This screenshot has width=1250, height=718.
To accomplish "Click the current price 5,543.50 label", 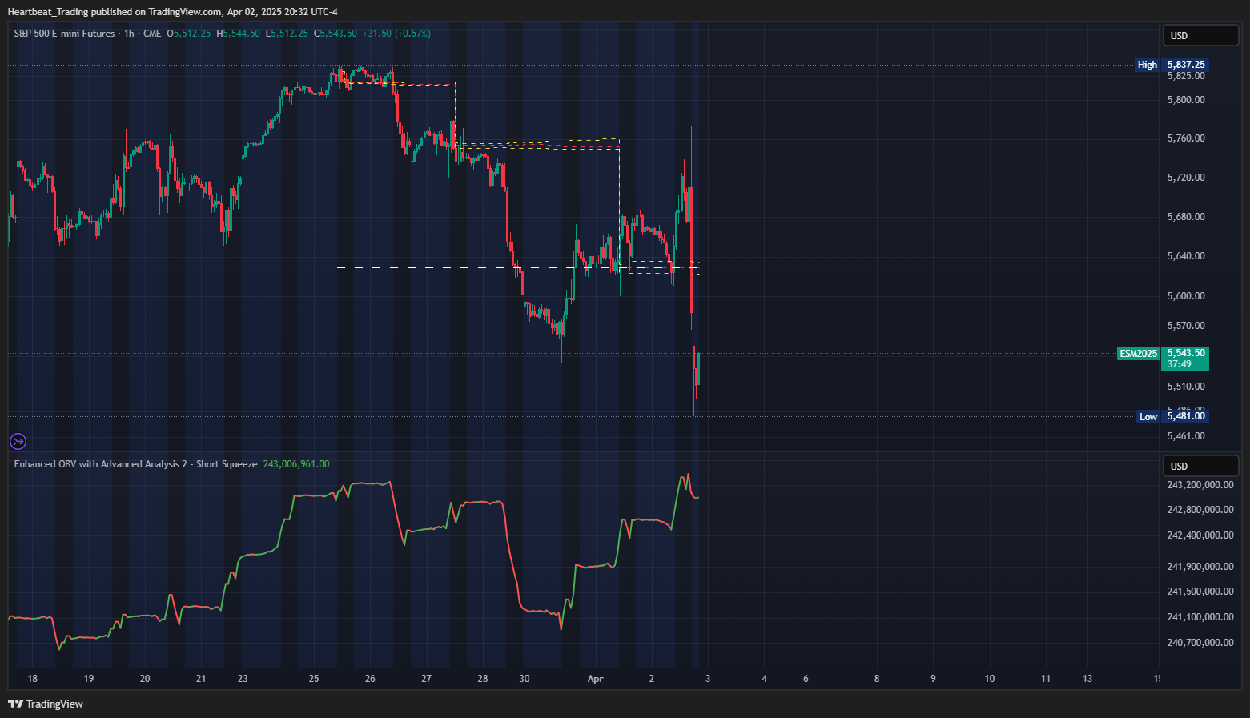I will click(x=1186, y=353).
